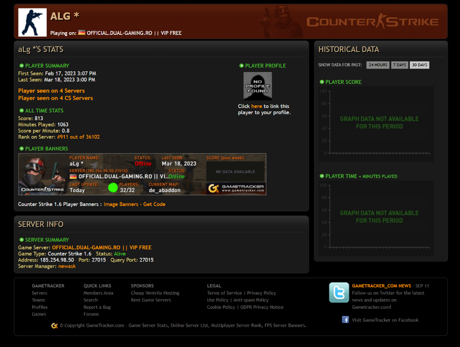Open the server rank #911 link

click(x=78, y=137)
